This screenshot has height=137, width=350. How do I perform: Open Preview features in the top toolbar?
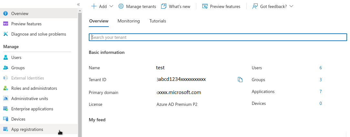click(221, 6)
